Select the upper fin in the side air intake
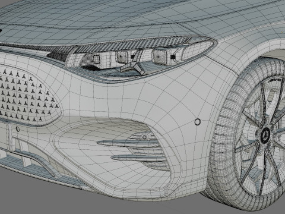 click(x=128, y=143)
